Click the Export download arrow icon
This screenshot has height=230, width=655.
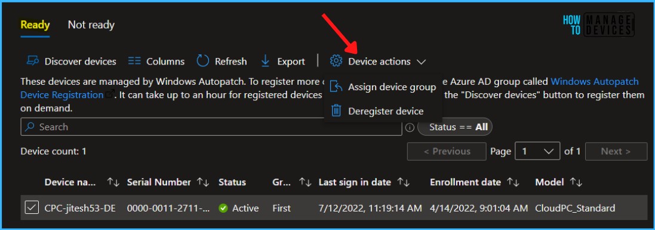click(265, 62)
